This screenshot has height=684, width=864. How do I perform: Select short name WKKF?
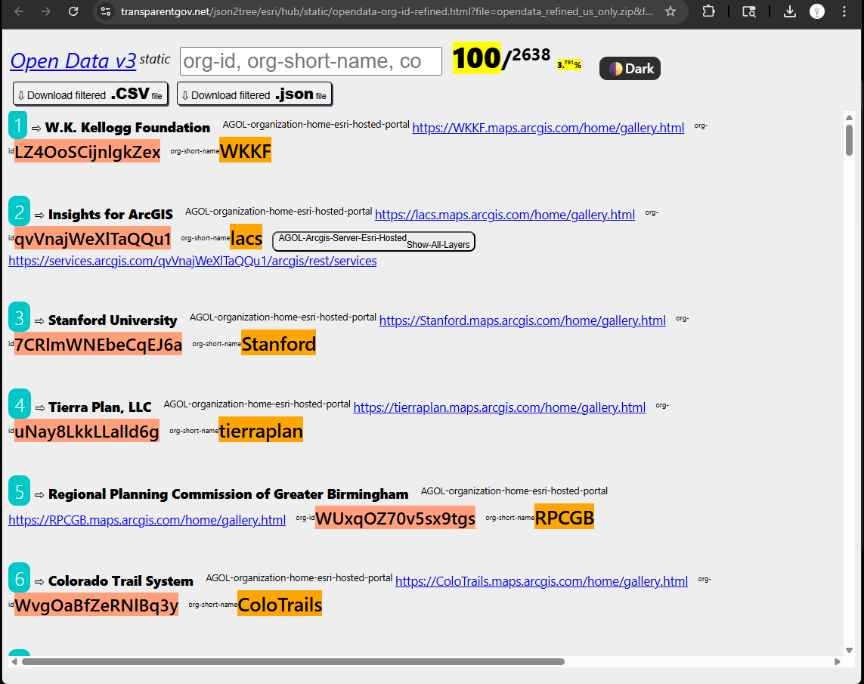pos(245,151)
